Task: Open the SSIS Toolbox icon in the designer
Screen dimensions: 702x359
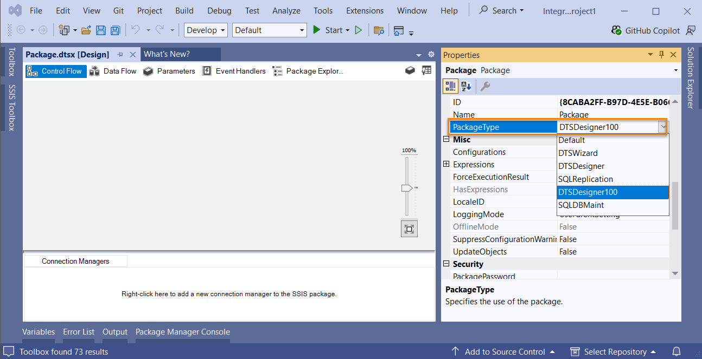Action: 411,71
